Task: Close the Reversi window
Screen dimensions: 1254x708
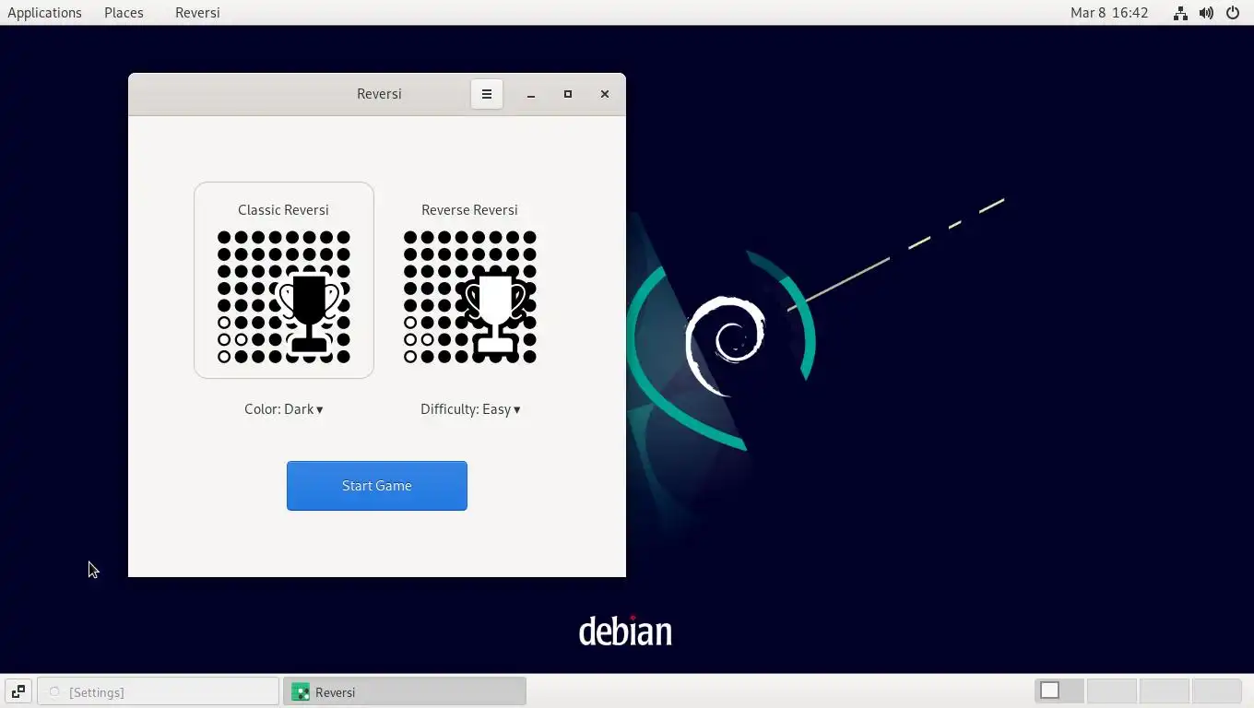Action: tap(605, 94)
